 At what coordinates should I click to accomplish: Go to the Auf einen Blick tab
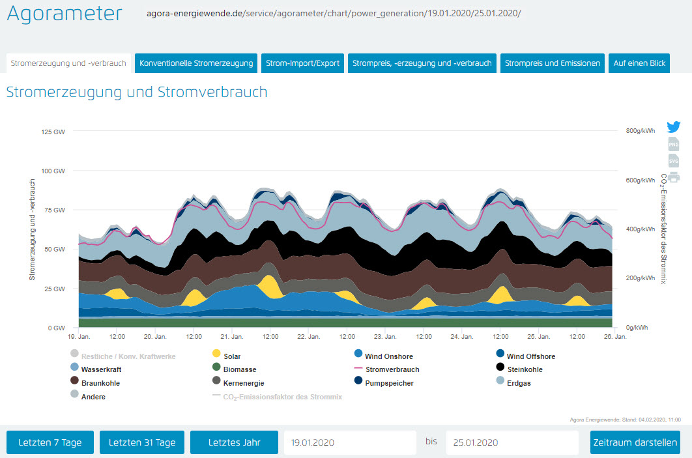(639, 63)
